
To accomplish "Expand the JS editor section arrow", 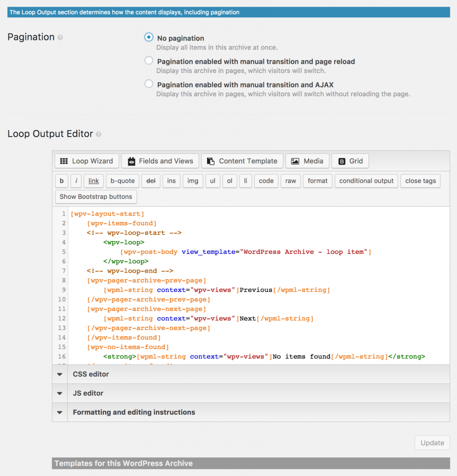I will [x=60, y=393].
